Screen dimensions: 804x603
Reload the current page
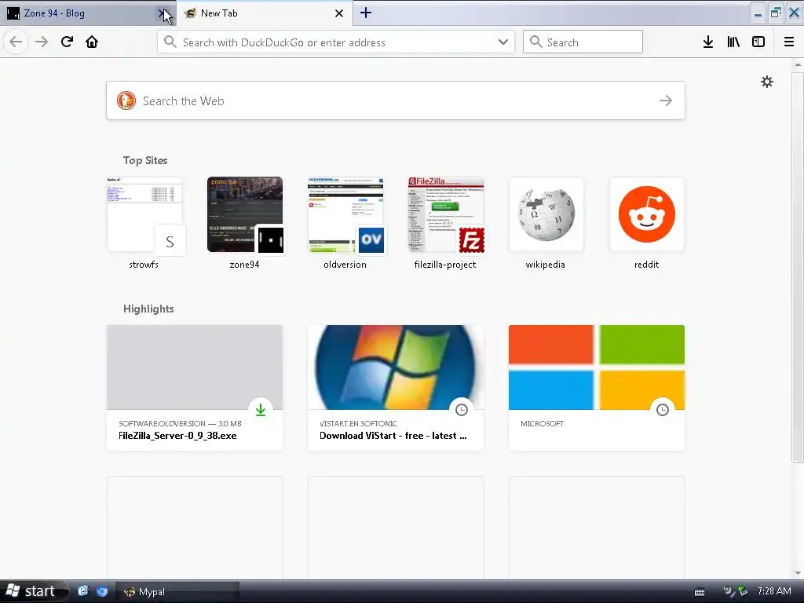(67, 42)
